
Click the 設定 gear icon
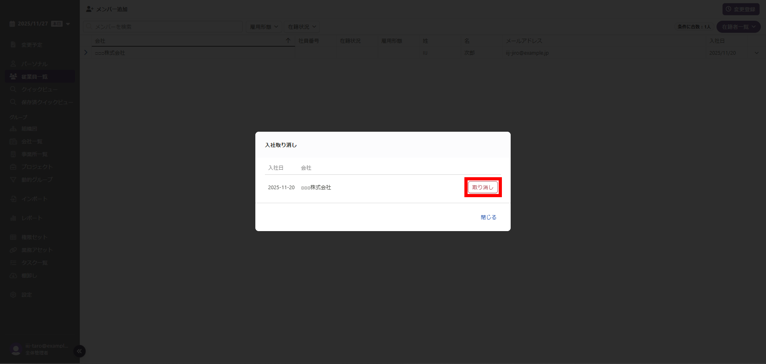13,295
